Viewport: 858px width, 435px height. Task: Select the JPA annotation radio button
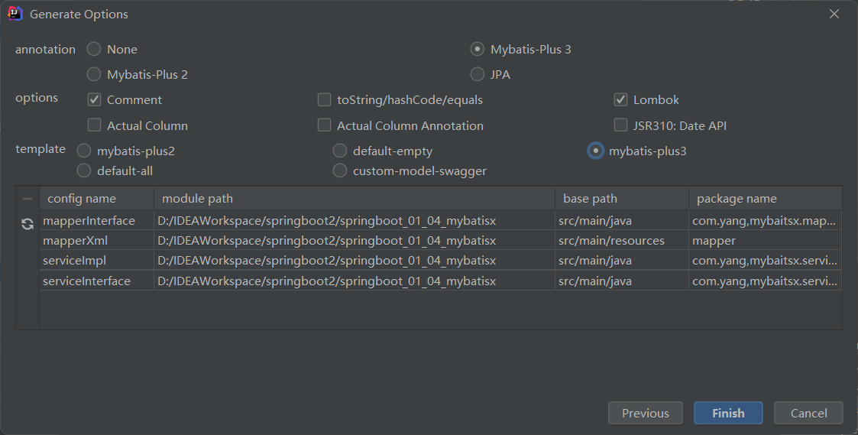click(478, 74)
